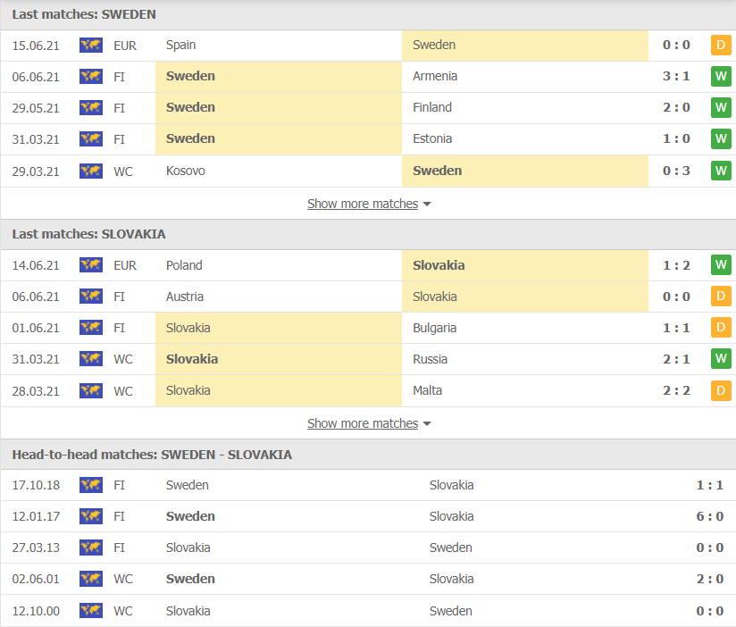Expand Show more matches under Sweden
The height and width of the screenshot is (627, 736).
(363, 204)
